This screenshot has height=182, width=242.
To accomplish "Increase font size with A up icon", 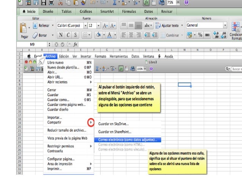I will pos(105,25).
